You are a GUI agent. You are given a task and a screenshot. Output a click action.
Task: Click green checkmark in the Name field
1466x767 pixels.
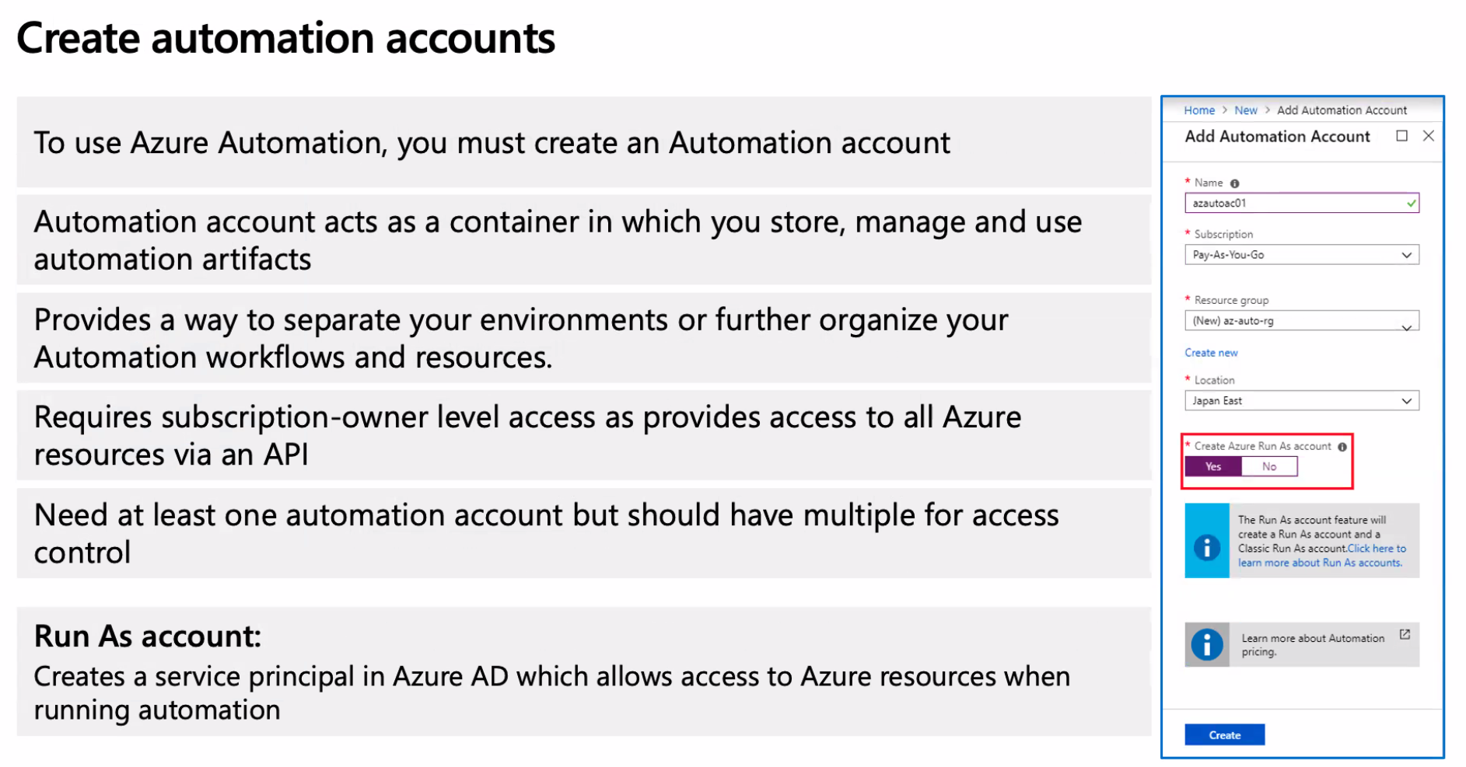(x=1411, y=204)
